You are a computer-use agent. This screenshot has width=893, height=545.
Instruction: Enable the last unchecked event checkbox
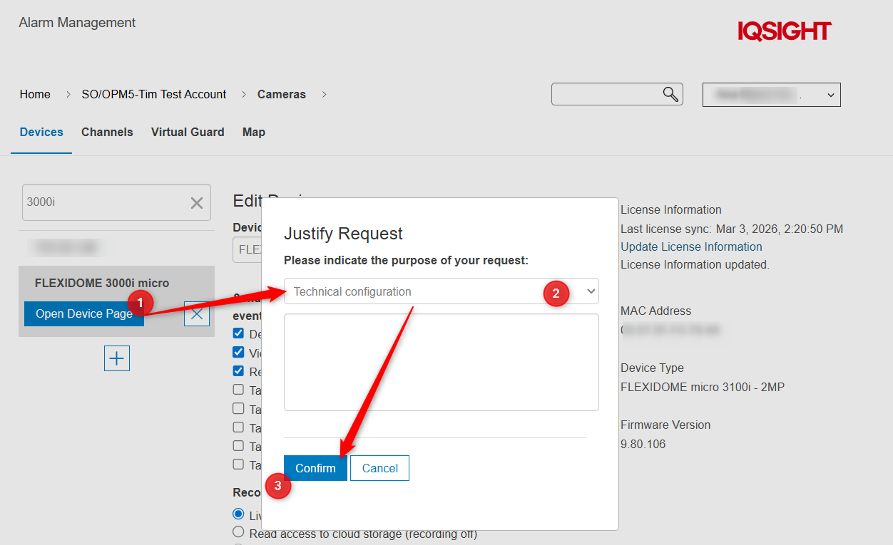click(x=239, y=464)
